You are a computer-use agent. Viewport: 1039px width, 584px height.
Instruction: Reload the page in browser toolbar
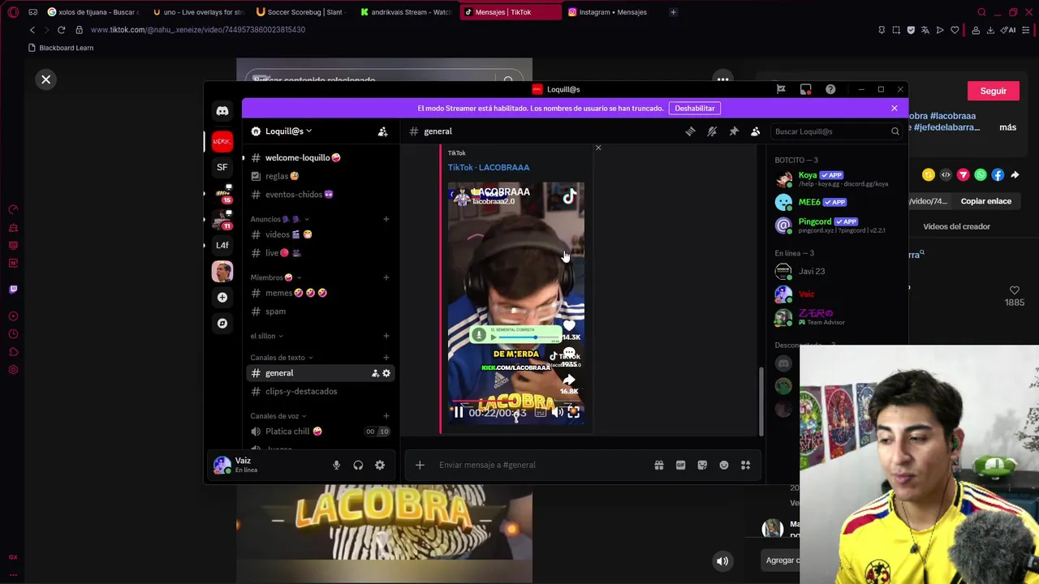coord(61,30)
